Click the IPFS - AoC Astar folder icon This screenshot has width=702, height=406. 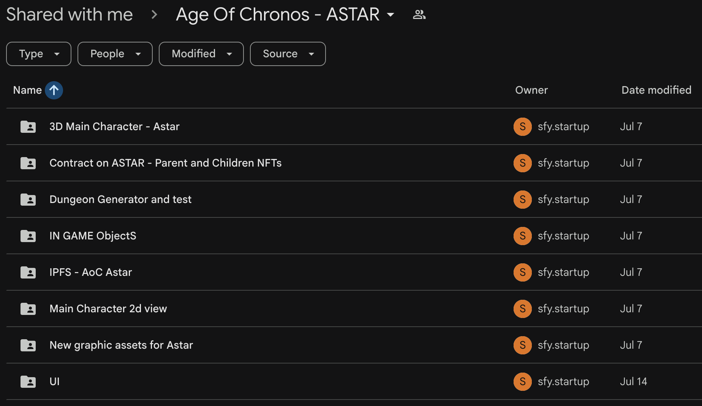click(x=28, y=272)
